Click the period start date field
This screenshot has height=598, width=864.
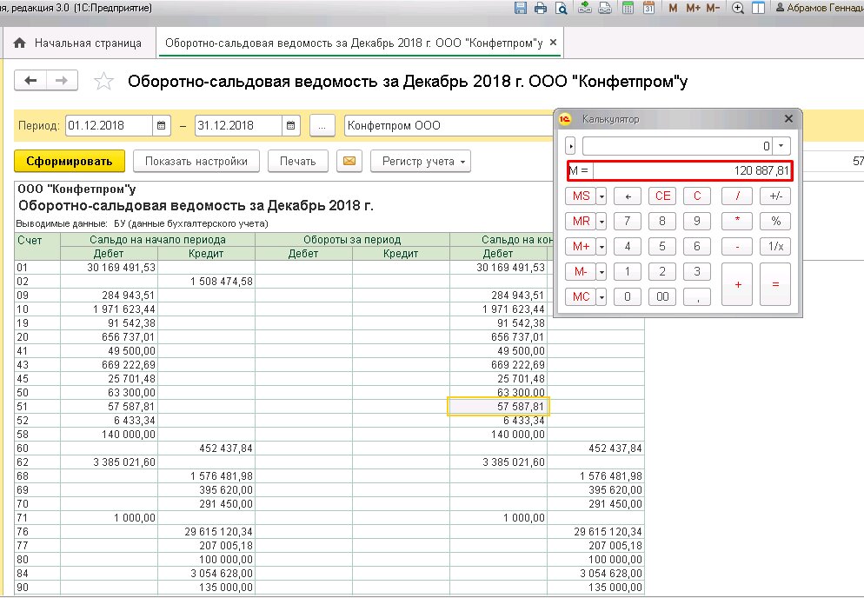coord(109,126)
